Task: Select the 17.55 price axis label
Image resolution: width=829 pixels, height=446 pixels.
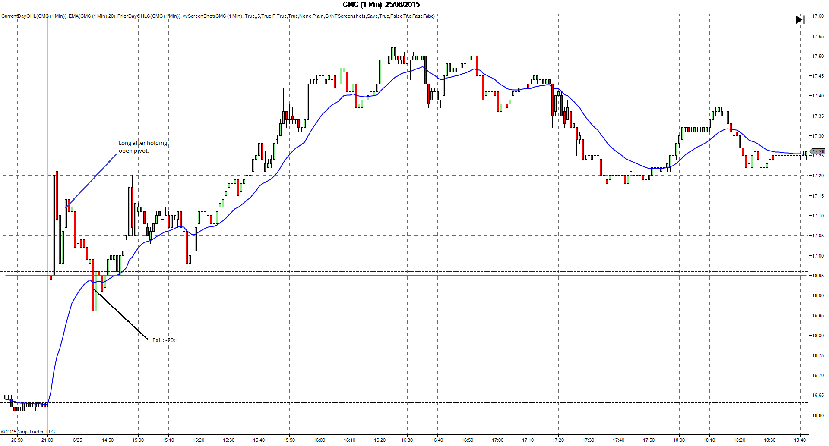Action: pos(818,36)
